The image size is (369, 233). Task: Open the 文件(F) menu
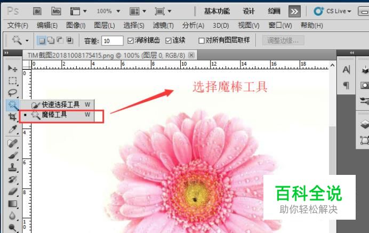(18, 25)
